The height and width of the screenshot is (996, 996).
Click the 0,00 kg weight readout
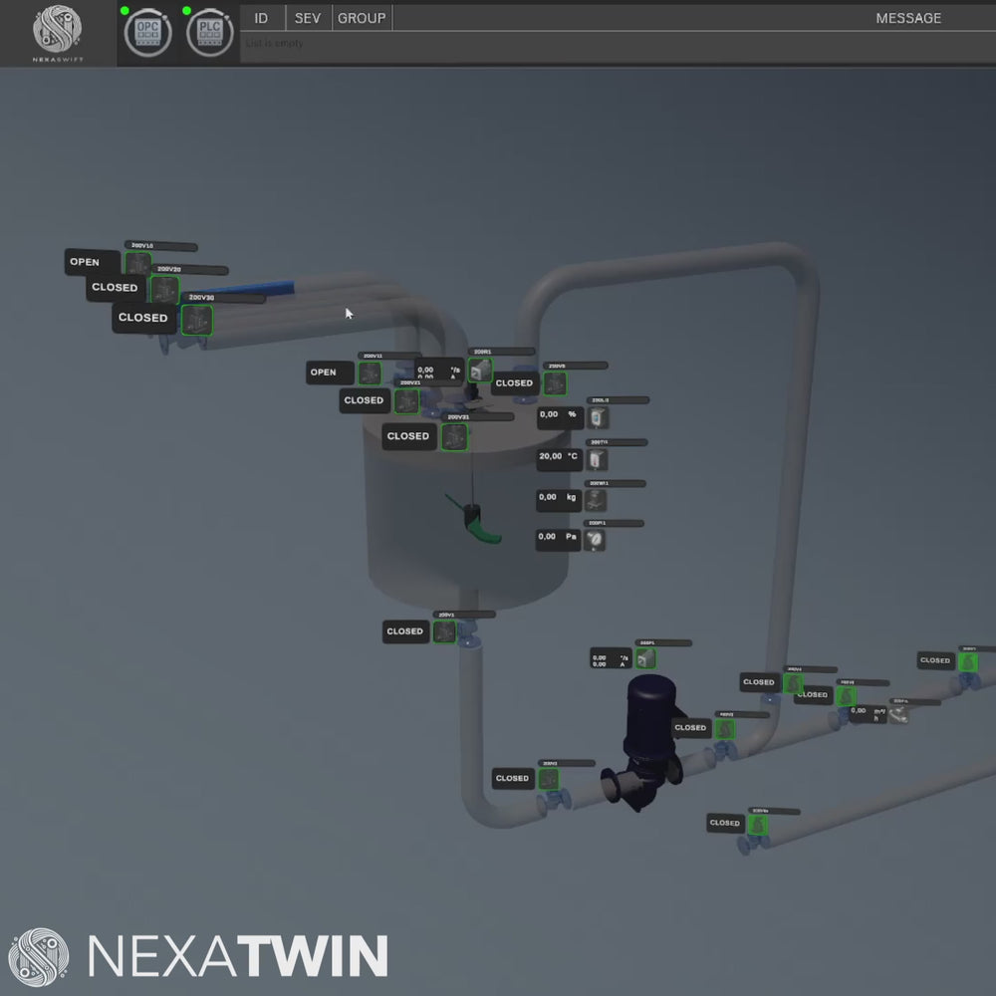[x=559, y=501]
